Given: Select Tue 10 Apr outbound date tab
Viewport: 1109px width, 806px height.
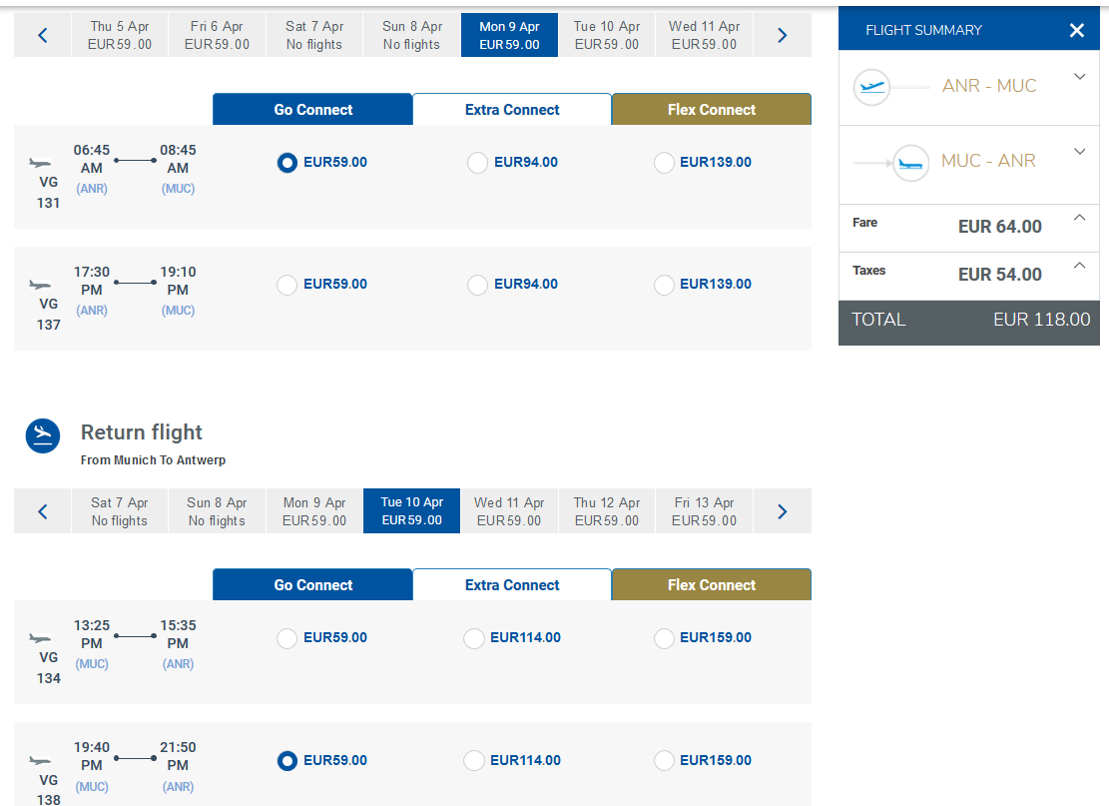Looking at the screenshot, I should click(x=607, y=35).
